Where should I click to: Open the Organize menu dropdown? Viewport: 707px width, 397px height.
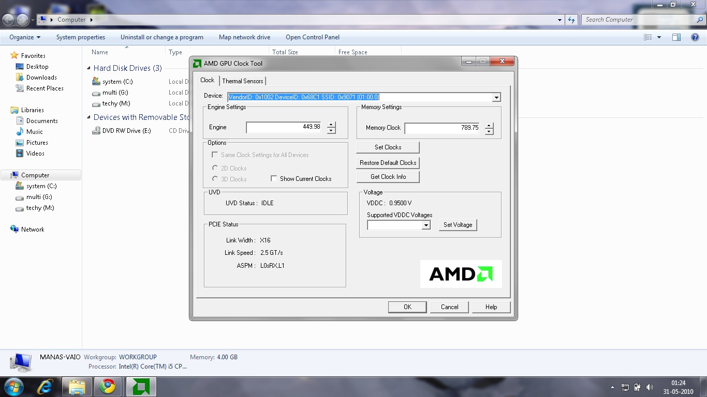tap(25, 37)
